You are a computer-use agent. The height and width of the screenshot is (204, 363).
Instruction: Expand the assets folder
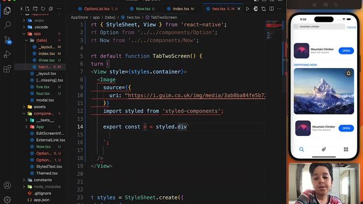pyautogui.click(x=24, y=107)
